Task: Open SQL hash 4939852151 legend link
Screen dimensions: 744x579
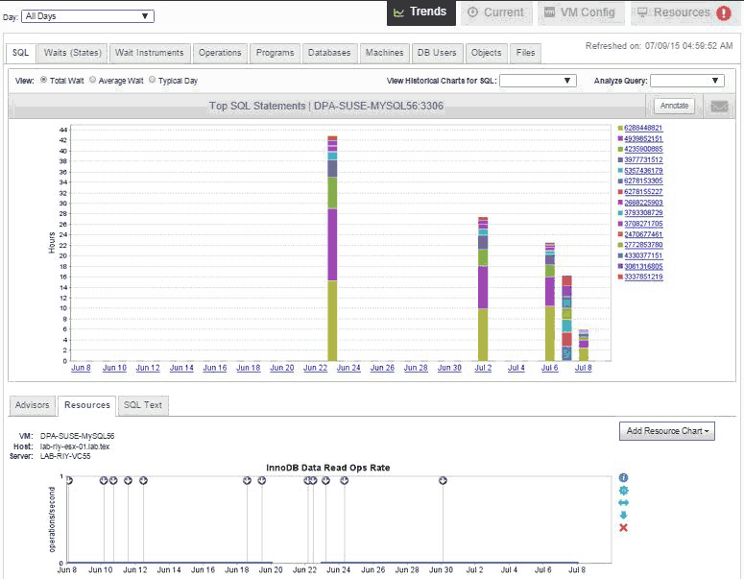Action: tap(643, 138)
